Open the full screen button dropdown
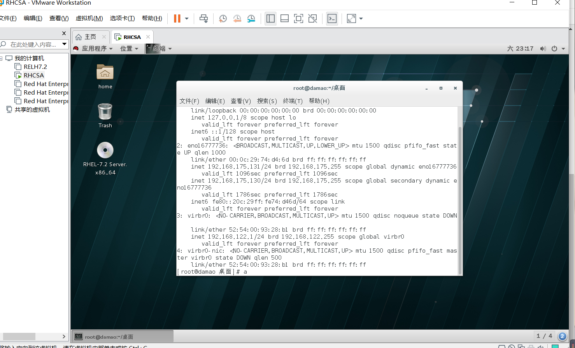575x348 pixels. (360, 18)
